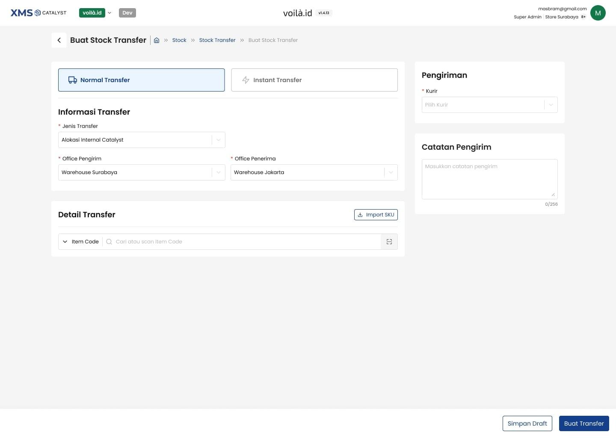Click the XMS Catalyst logo
This screenshot has height=438, width=616.
(x=38, y=13)
